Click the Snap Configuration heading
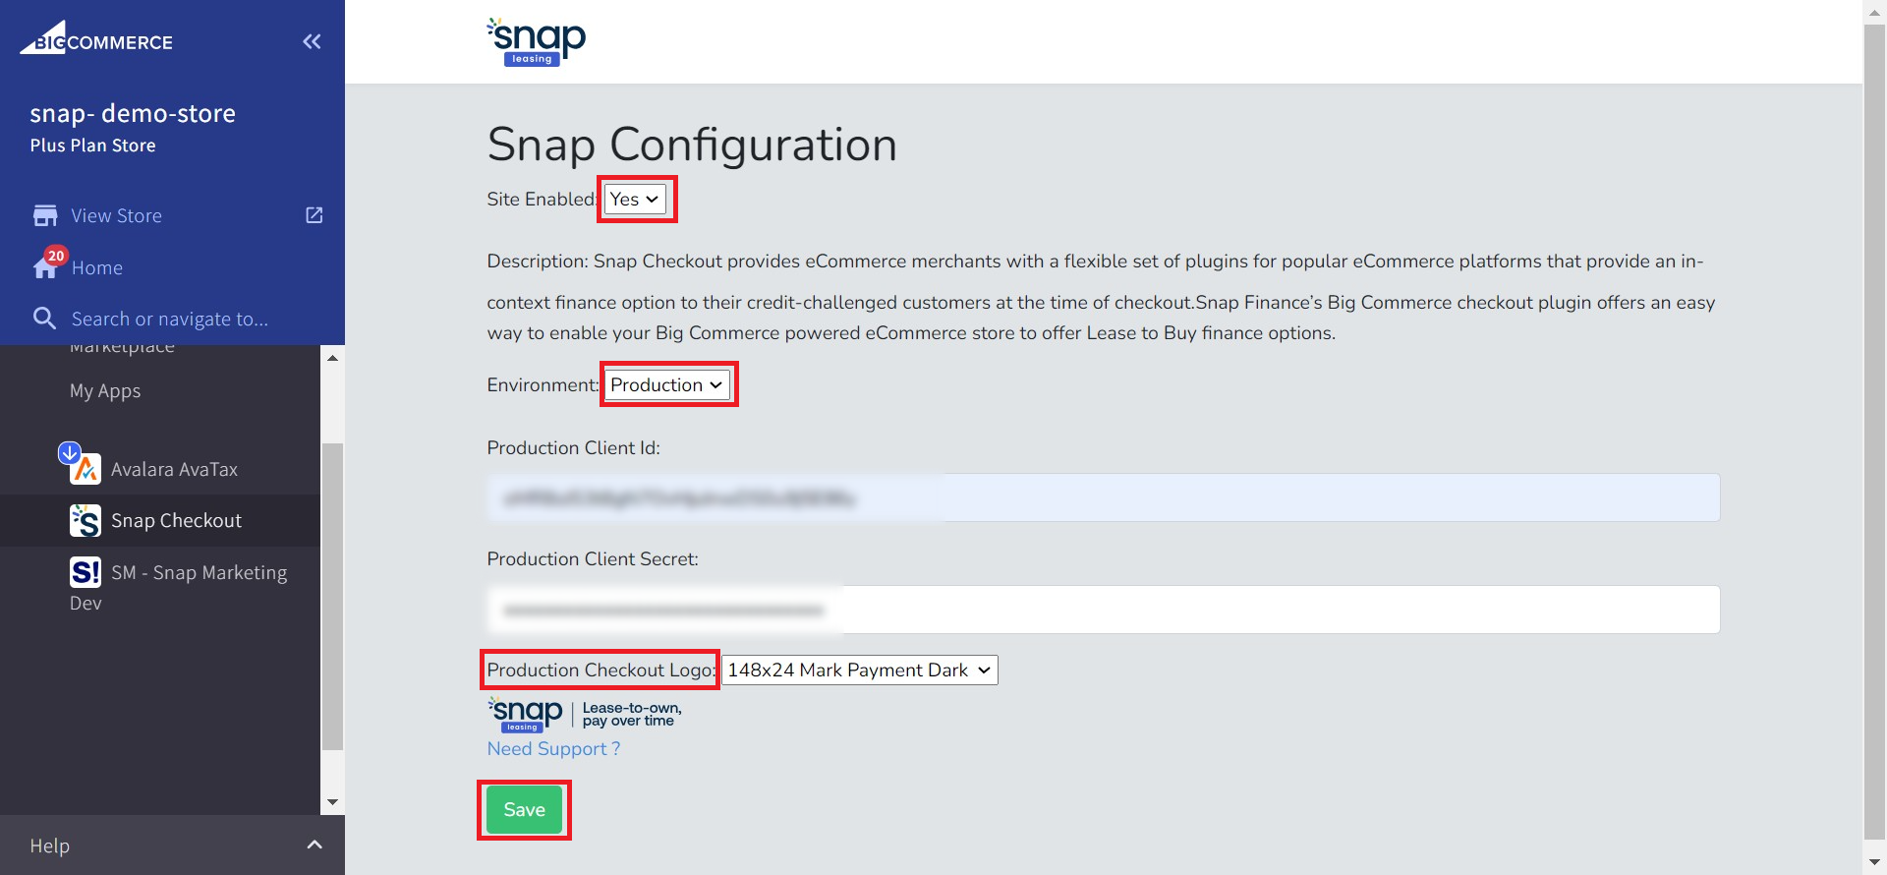Viewport: 1887px width, 875px height. coord(692,145)
